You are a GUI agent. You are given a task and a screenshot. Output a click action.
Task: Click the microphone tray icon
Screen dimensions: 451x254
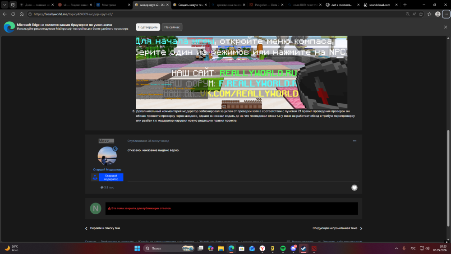(x=404, y=248)
